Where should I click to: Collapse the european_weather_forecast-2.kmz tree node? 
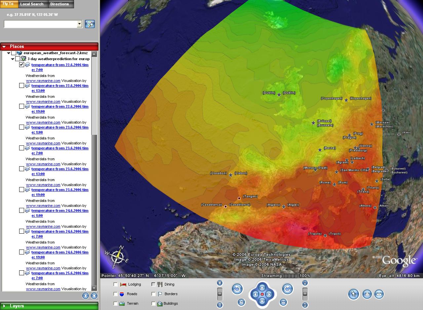click(9, 53)
